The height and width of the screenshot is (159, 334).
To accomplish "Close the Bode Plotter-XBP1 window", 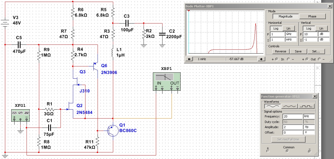I will 330,6.
